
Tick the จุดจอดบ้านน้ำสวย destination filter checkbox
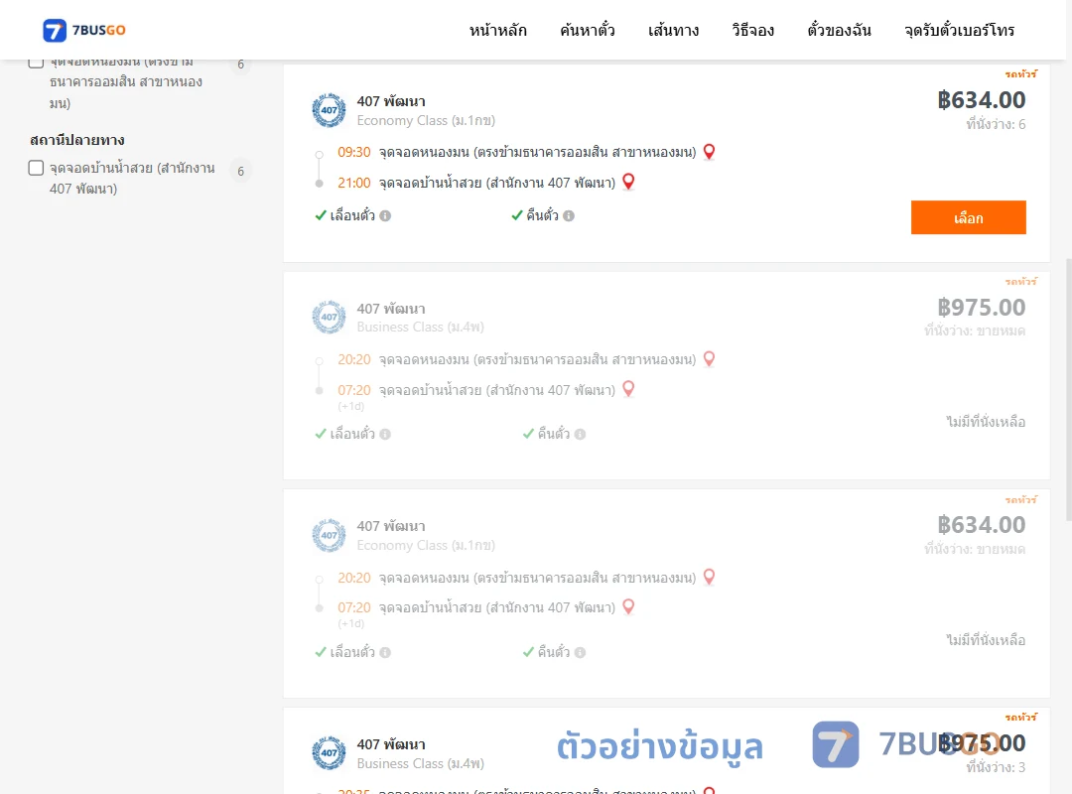tap(37, 168)
